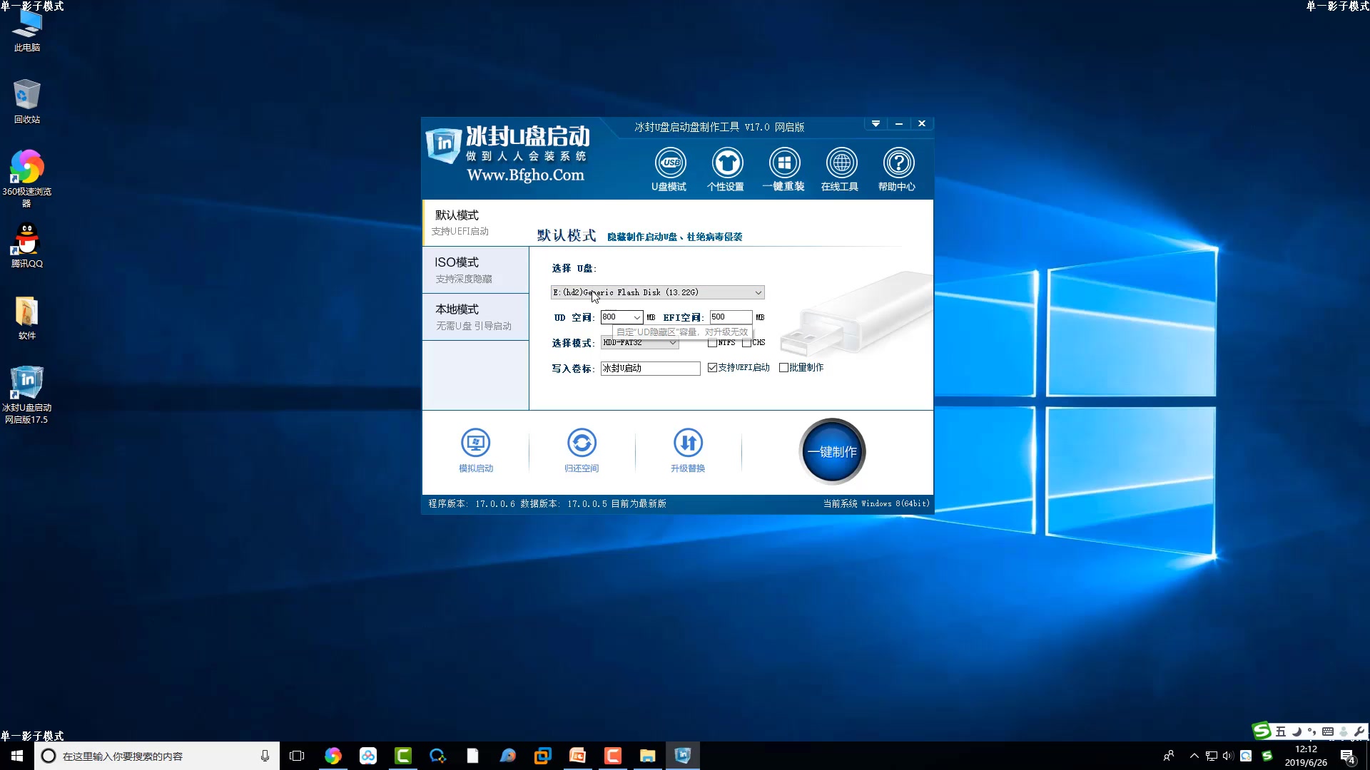1370x770 pixels.
Task: Toggle Sogou 五 wubi input mode
Action: tap(1281, 731)
